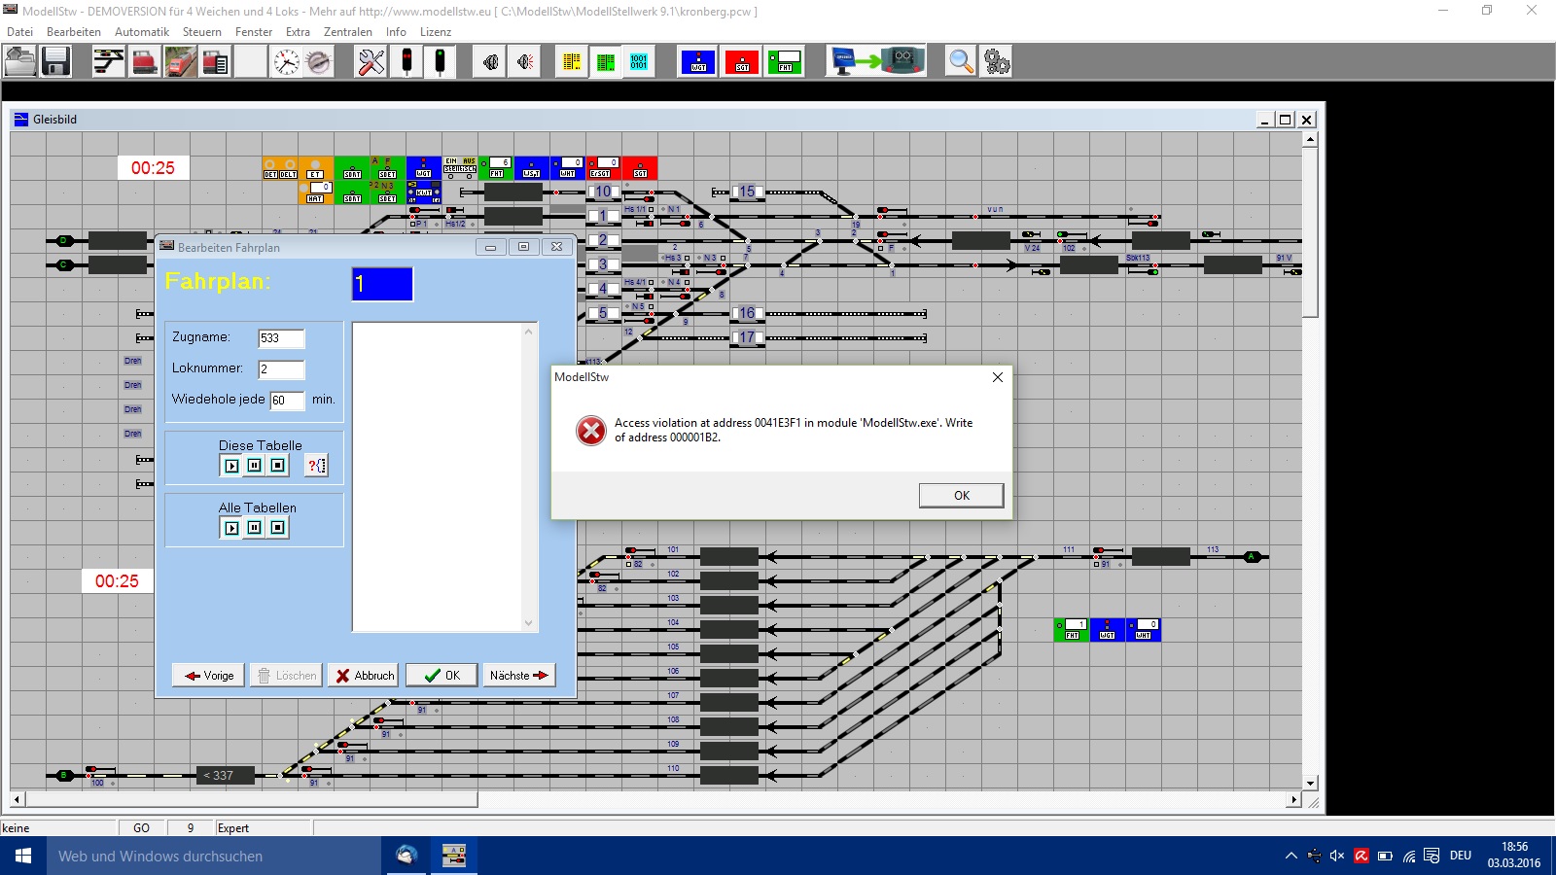
Task: Click the red signal toolbar icon
Action: coord(407,61)
